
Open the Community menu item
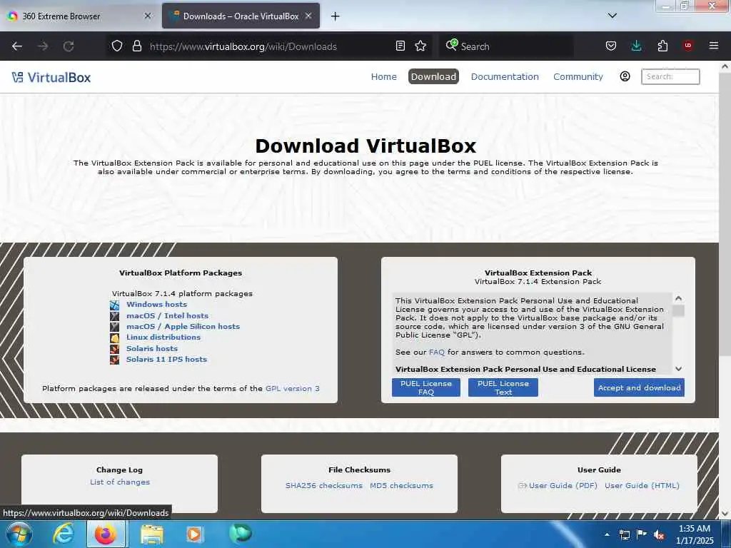click(578, 76)
